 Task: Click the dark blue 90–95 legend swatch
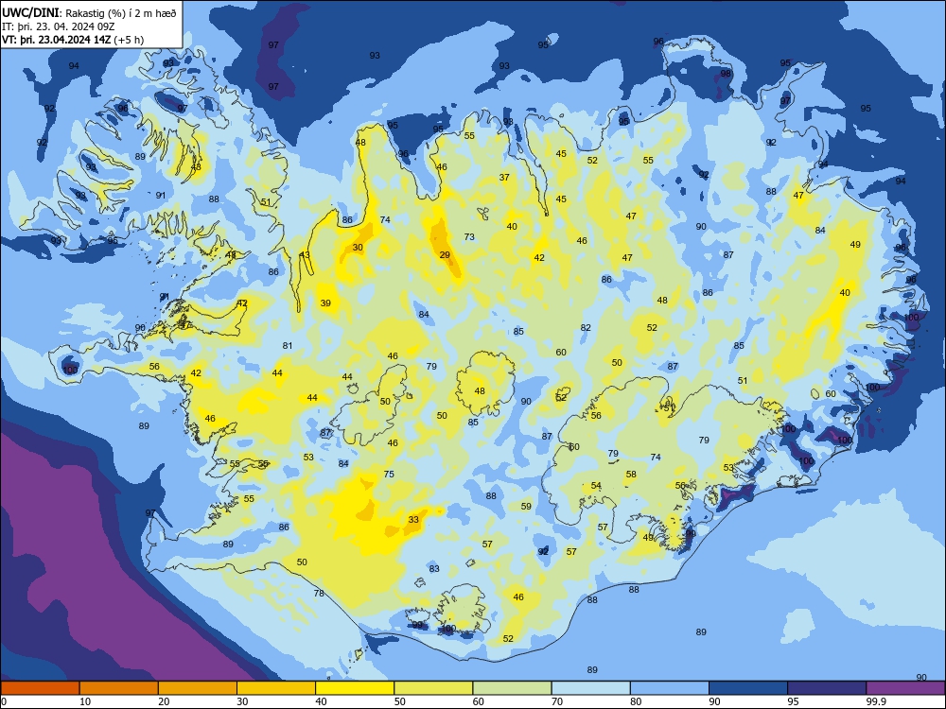pos(748,688)
